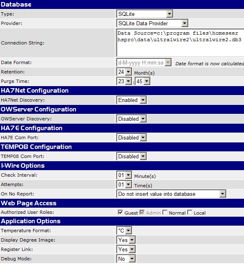Check the Normal user role checkbox
244x264 pixels.
click(x=165, y=212)
